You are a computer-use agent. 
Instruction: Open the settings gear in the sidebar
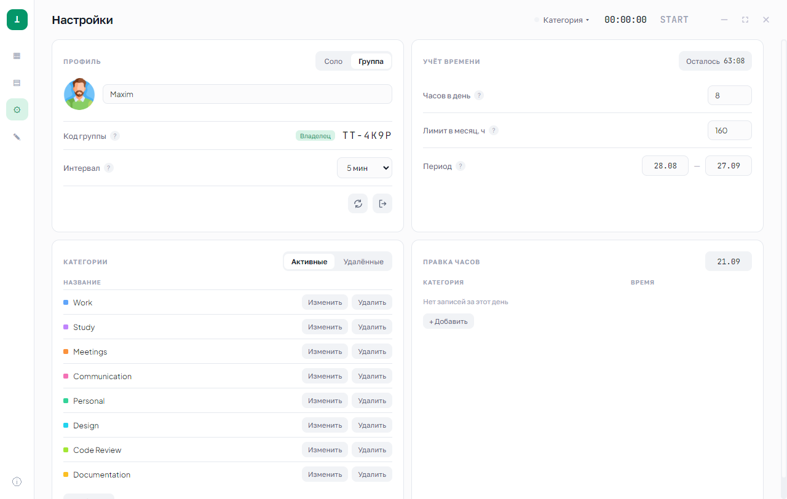[17, 109]
